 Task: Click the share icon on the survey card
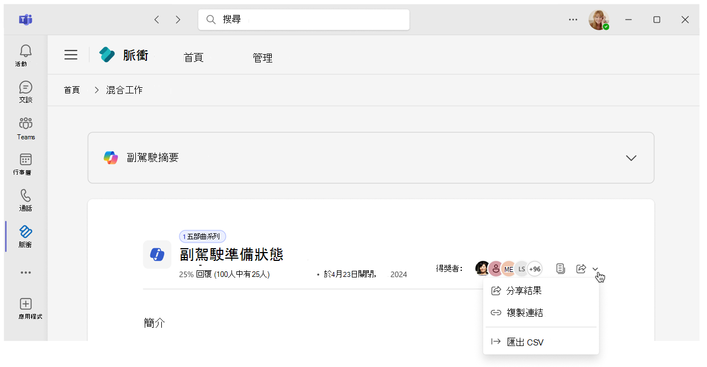pos(581,269)
